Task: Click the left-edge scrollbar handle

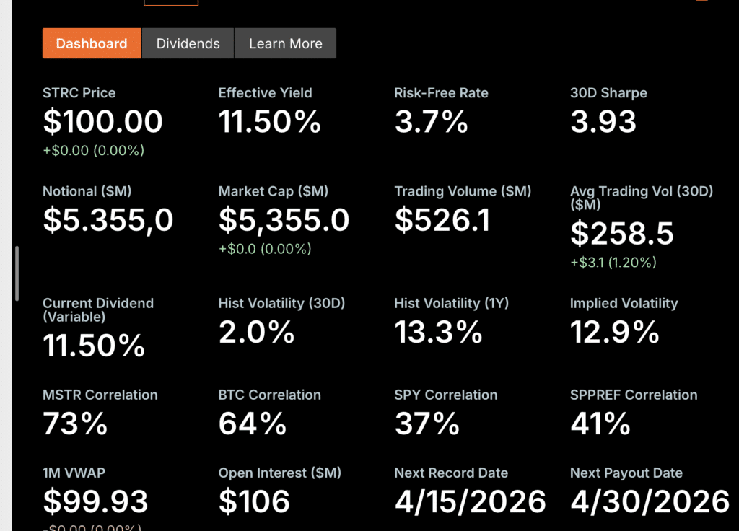Action: (x=17, y=273)
